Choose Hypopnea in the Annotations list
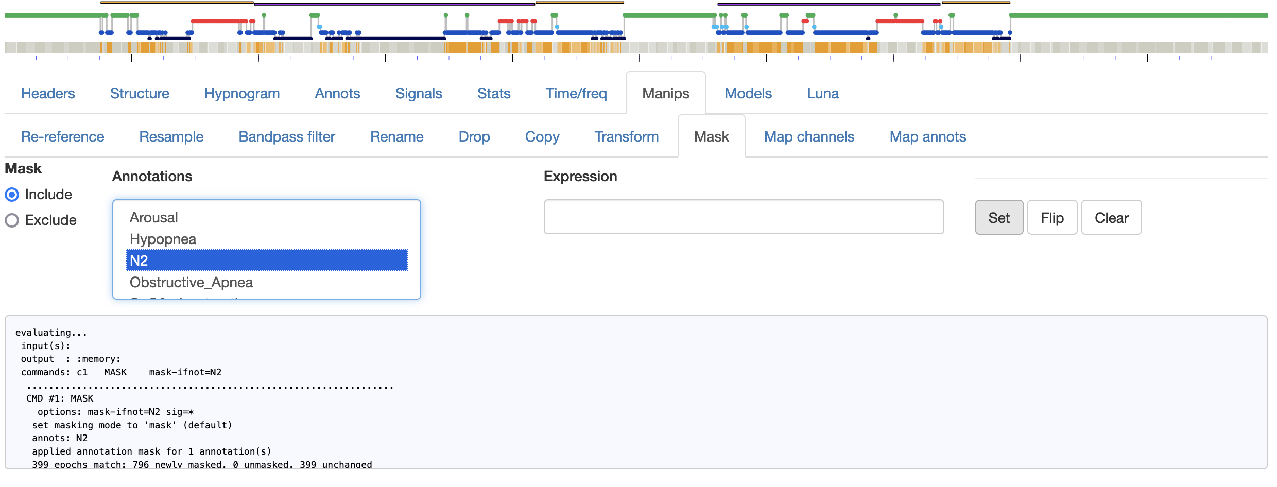The width and height of the screenshot is (1277, 487). (x=163, y=239)
